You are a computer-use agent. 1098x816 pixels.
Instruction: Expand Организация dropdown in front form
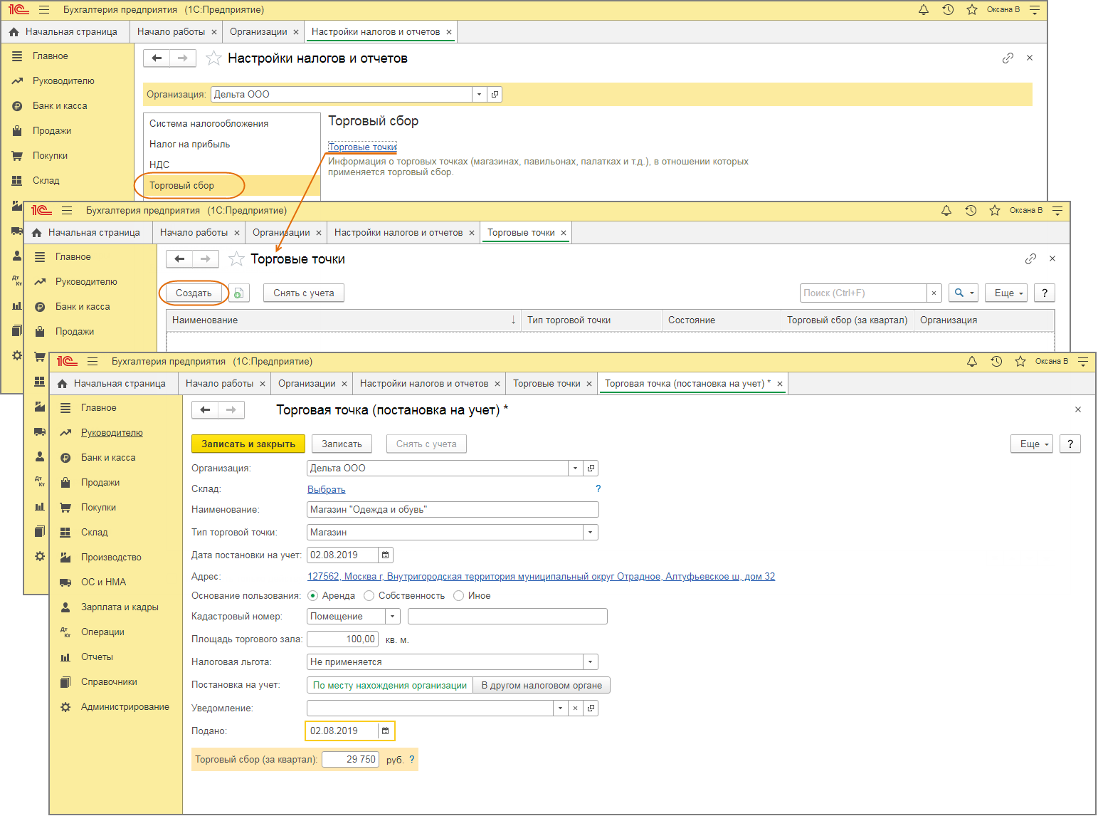coord(576,468)
